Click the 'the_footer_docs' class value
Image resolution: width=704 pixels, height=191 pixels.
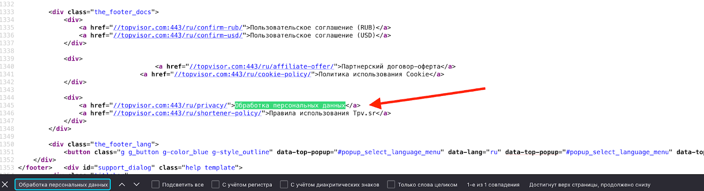123,12
